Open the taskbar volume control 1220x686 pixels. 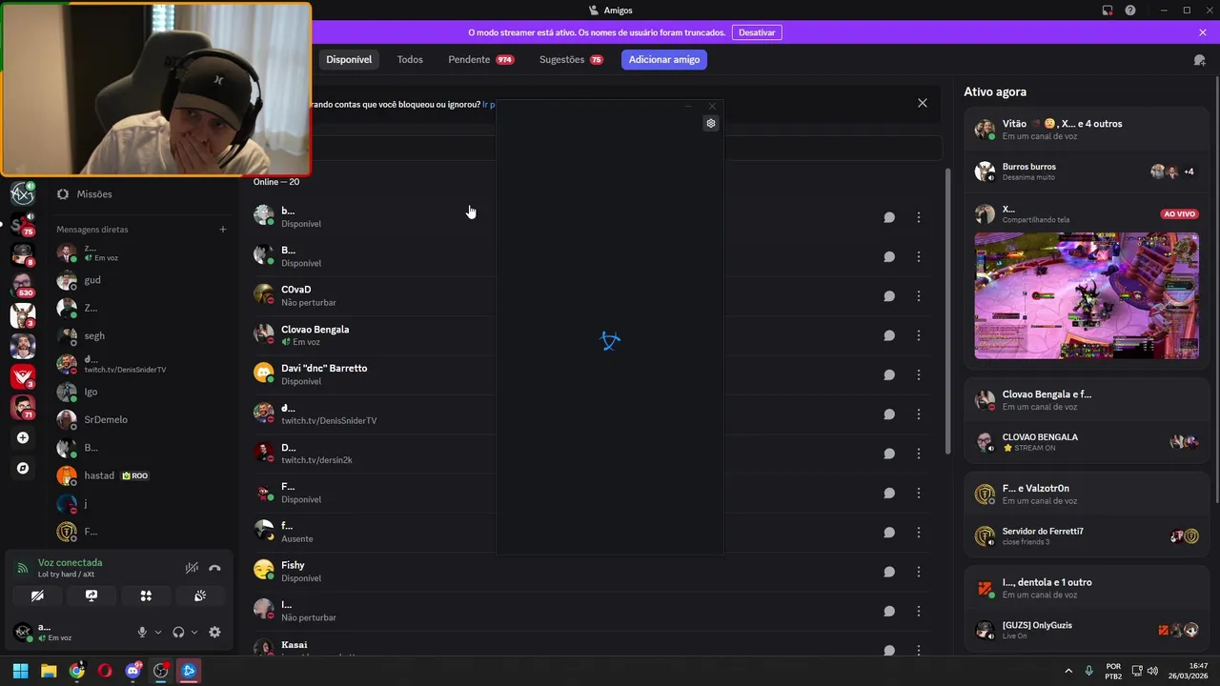click(x=1152, y=671)
